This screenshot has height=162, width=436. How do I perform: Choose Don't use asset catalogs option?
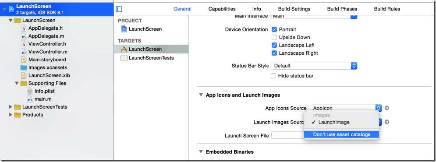coord(341,134)
